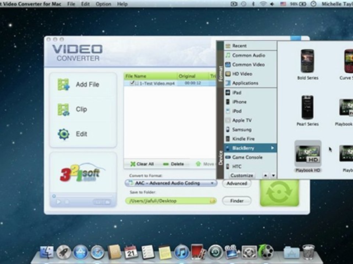Click the Bluetooth icon in menu bar
353x264 pixels.
coord(253,4)
